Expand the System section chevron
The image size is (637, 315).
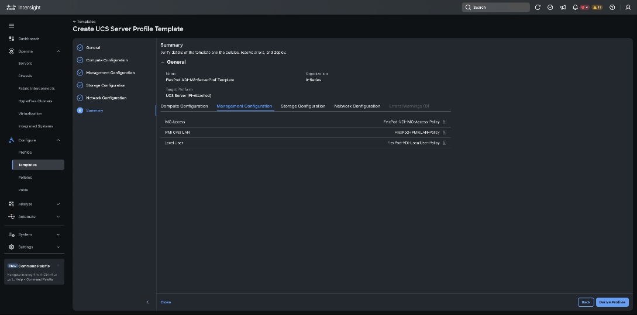58,234
